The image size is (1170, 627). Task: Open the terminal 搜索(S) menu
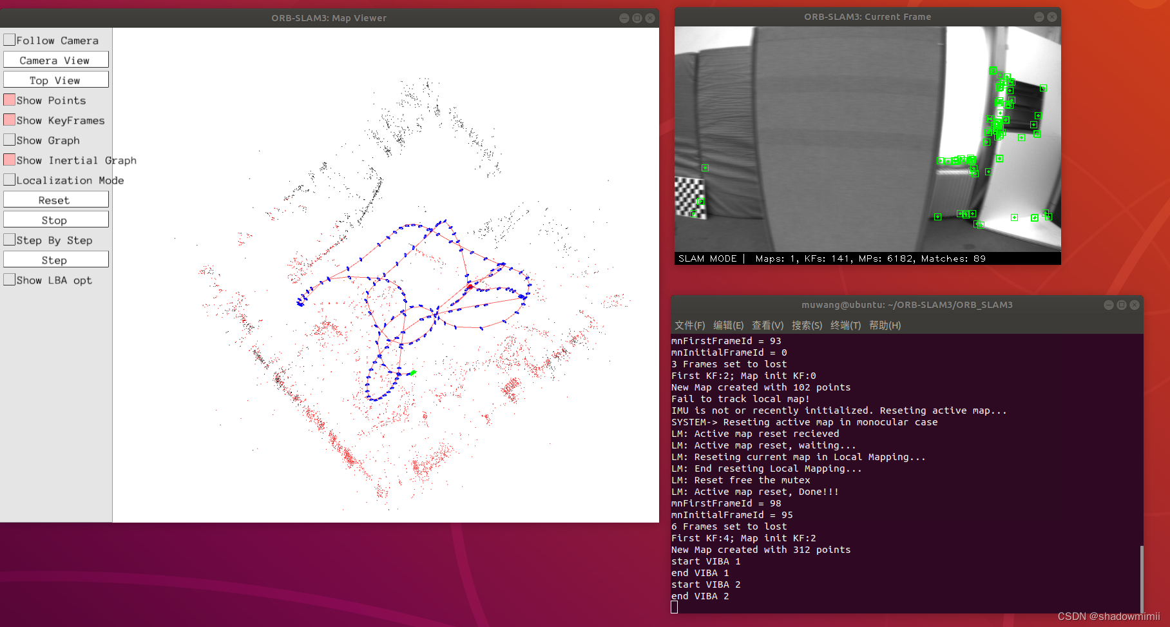coord(807,325)
